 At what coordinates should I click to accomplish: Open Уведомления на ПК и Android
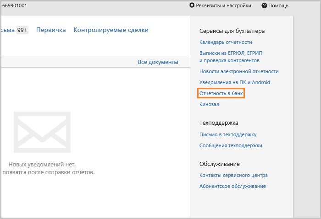pyautogui.click(x=235, y=82)
